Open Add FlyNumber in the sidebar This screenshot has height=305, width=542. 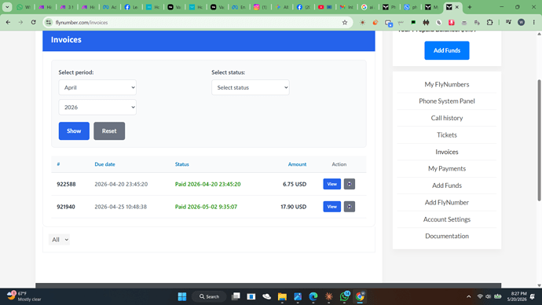pyautogui.click(x=447, y=202)
